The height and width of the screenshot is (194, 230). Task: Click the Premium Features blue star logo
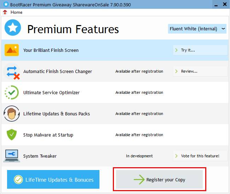pos(13,28)
